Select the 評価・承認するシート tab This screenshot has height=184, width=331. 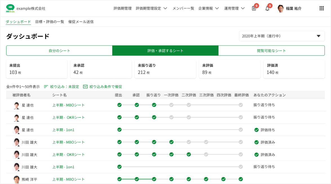click(165, 51)
